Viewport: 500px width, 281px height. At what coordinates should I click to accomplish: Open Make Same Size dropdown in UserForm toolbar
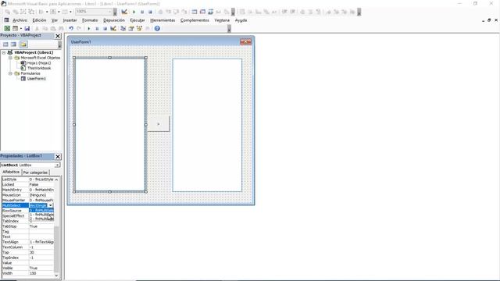coord(70,12)
